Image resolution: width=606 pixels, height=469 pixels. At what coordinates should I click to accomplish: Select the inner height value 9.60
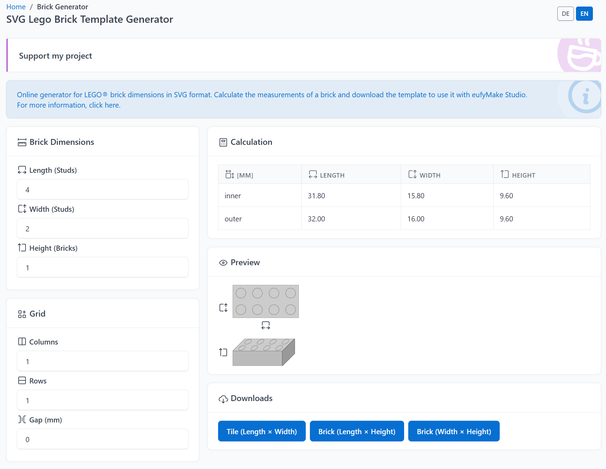506,196
